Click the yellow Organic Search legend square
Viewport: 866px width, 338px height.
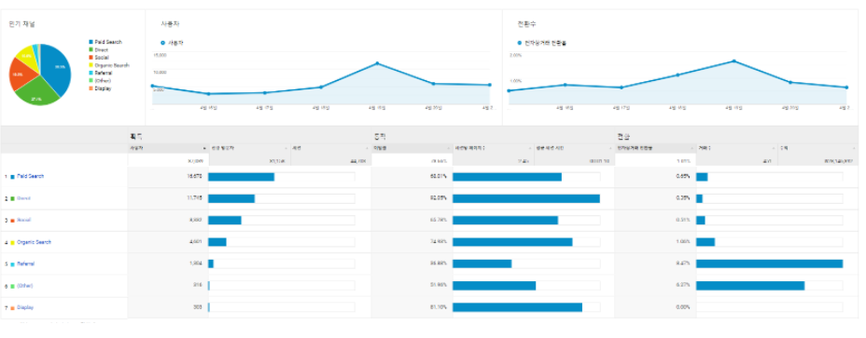pos(91,65)
